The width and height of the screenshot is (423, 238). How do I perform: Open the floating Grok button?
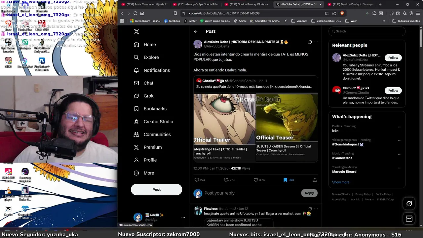(x=409, y=204)
